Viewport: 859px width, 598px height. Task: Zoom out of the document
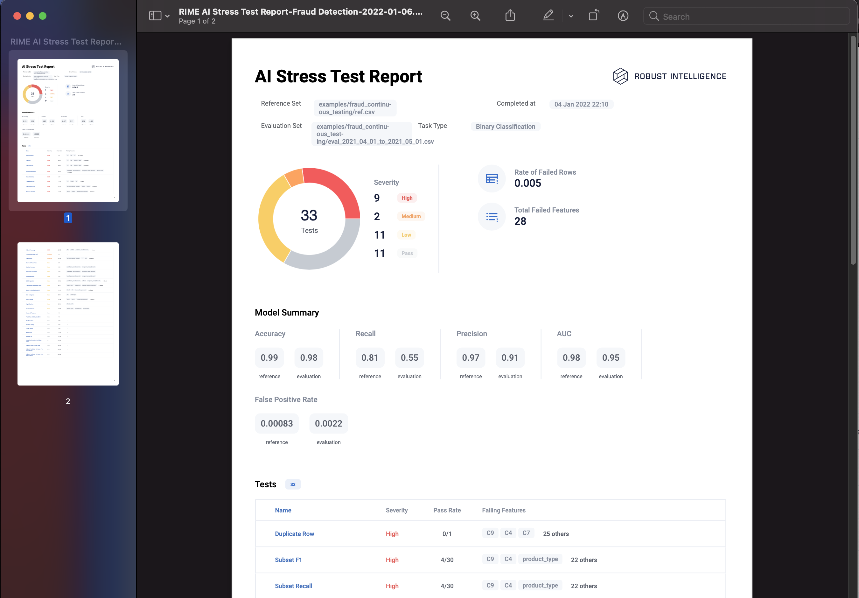coord(445,16)
